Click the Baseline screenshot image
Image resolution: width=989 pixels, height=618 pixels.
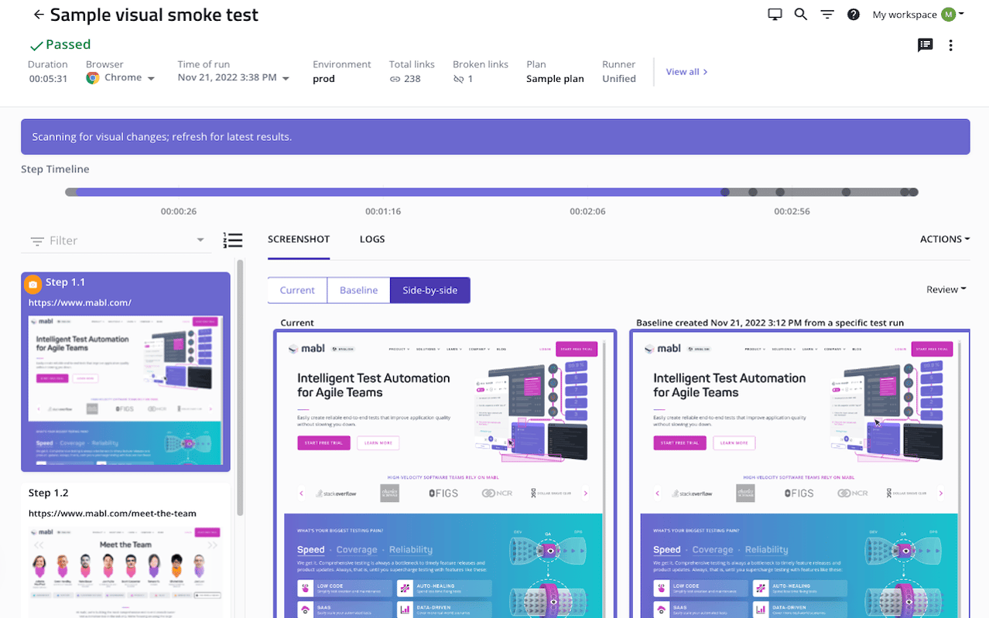[800, 474]
